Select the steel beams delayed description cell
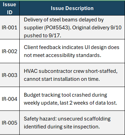Screen dimensions: 125x135 point(72,27)
